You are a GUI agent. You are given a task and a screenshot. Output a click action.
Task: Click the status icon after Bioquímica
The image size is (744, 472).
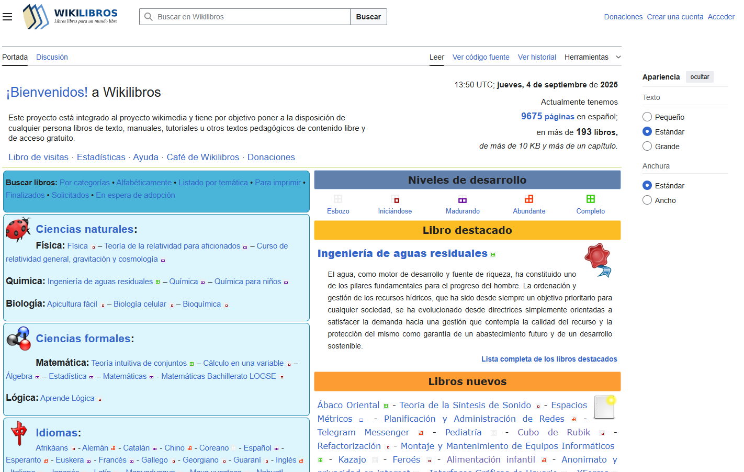coord(226,305)
